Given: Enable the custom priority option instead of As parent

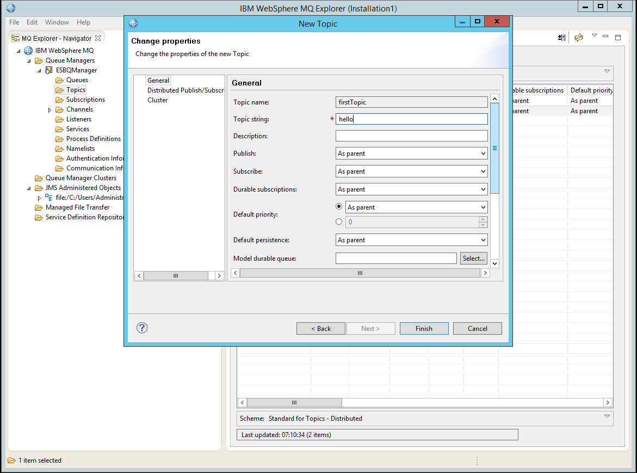Looking at the screenshot, I should (339, 222).
